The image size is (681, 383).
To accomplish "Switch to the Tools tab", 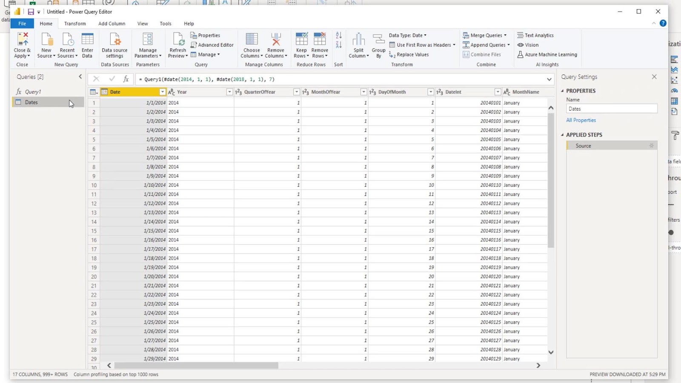I will point(166,23).
